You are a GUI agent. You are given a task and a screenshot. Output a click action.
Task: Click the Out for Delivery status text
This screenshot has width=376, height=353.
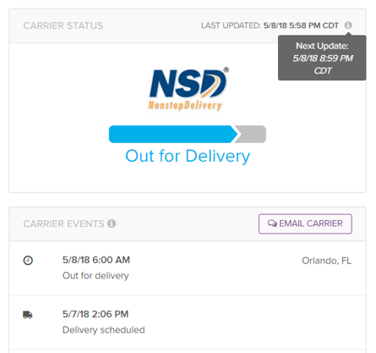coord(188,156)
